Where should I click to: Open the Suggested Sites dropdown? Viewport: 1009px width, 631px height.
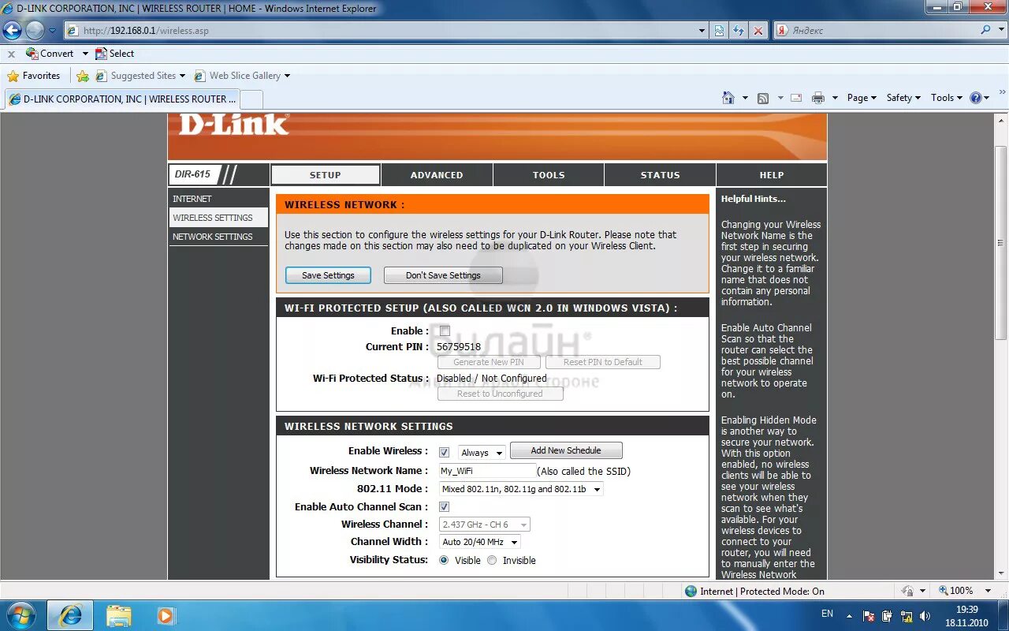click(182, 76)
